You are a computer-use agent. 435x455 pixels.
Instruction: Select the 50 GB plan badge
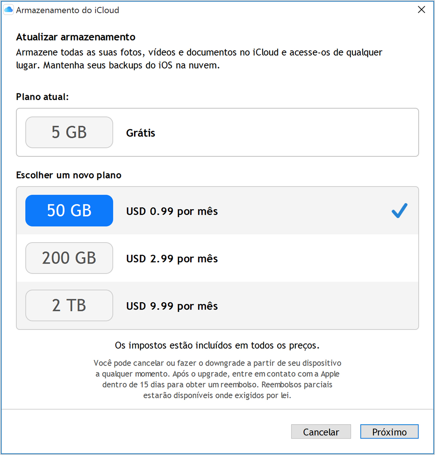tap(69, 211)
